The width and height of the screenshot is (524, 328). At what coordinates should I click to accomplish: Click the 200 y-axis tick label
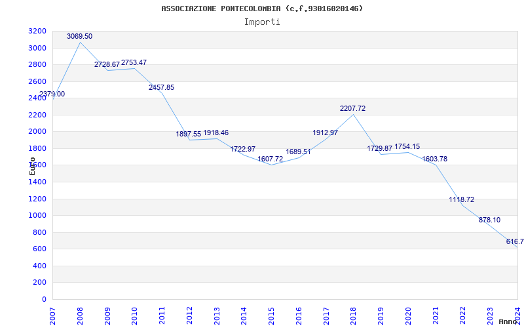[40, 283]
